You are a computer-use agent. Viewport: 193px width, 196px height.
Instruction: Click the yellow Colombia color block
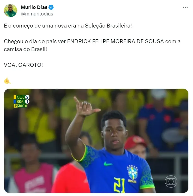click(15, 97)
